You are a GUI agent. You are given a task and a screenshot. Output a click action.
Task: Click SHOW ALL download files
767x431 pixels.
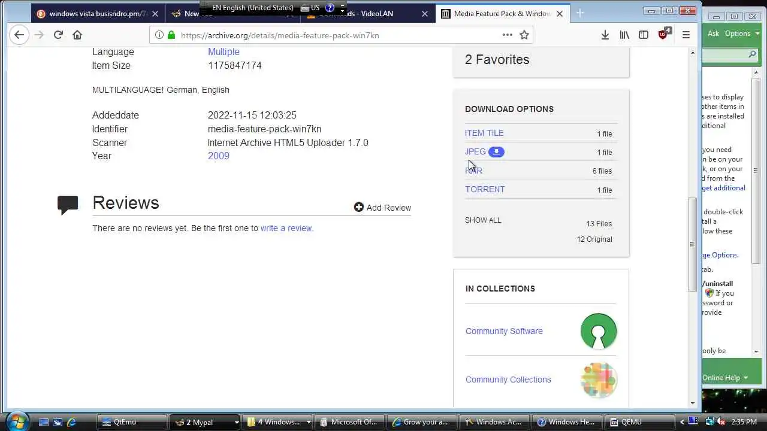click(x=483, y=220)
